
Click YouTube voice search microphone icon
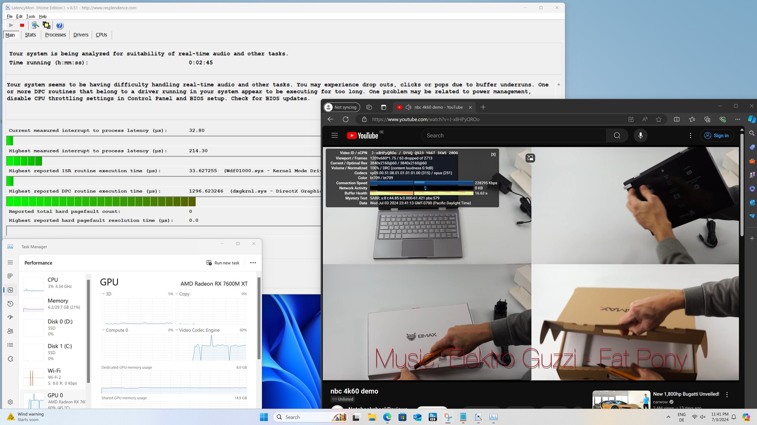pos(640,135)
